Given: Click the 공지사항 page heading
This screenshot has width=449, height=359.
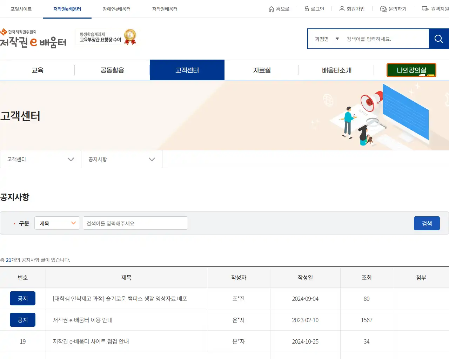Looking at the screenshot, I should tap(15, 197).
